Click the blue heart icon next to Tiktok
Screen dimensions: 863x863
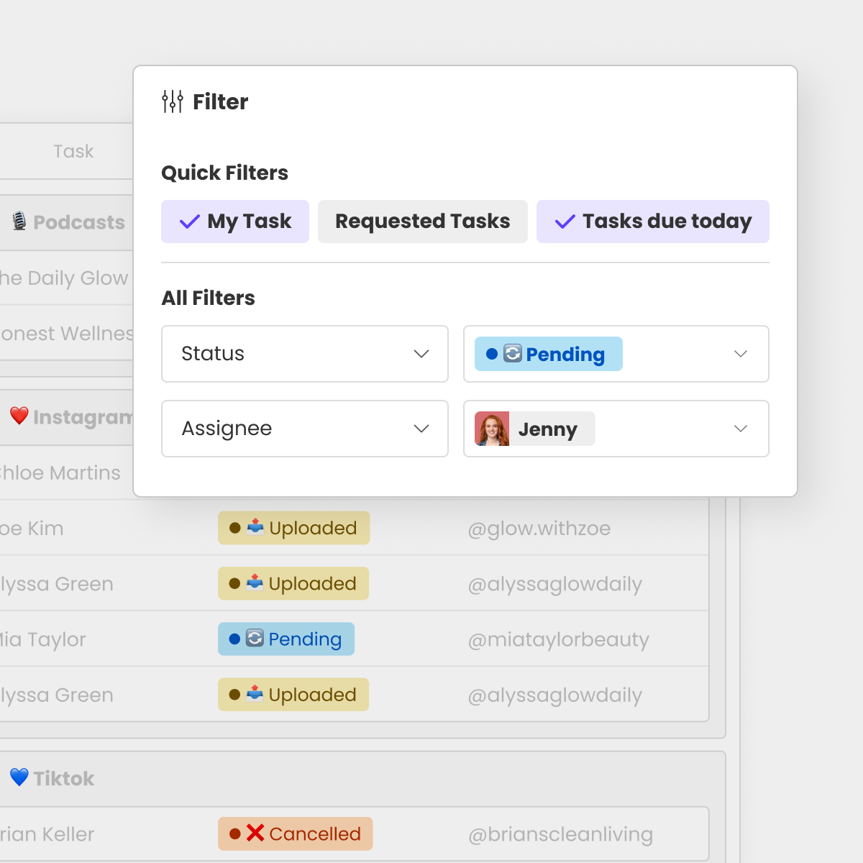coord(19,777)
